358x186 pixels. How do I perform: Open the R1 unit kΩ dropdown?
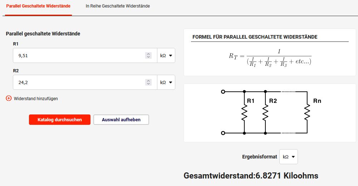coord(166,56)
